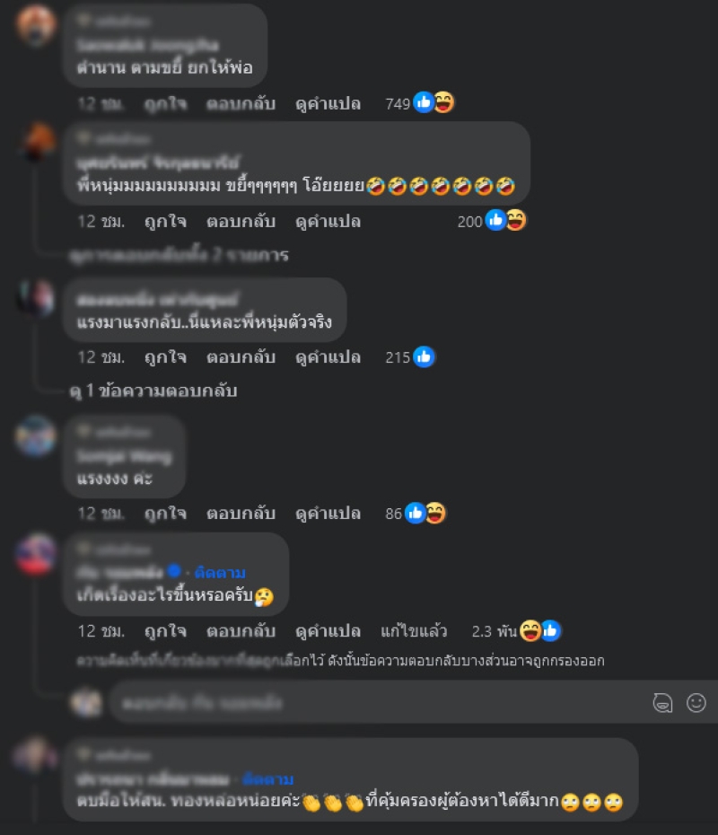The width and height of the screenshot is (718, 835).
Task: Open the sticker picker in reply box
Action: [662, 703]
